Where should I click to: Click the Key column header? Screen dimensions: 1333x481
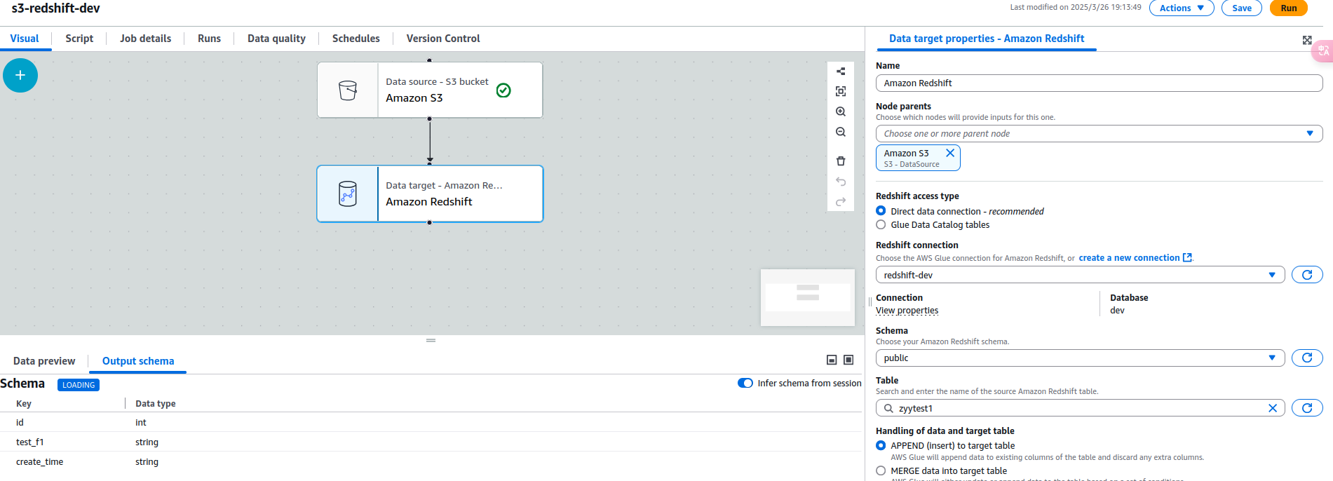tap(24, 403)
